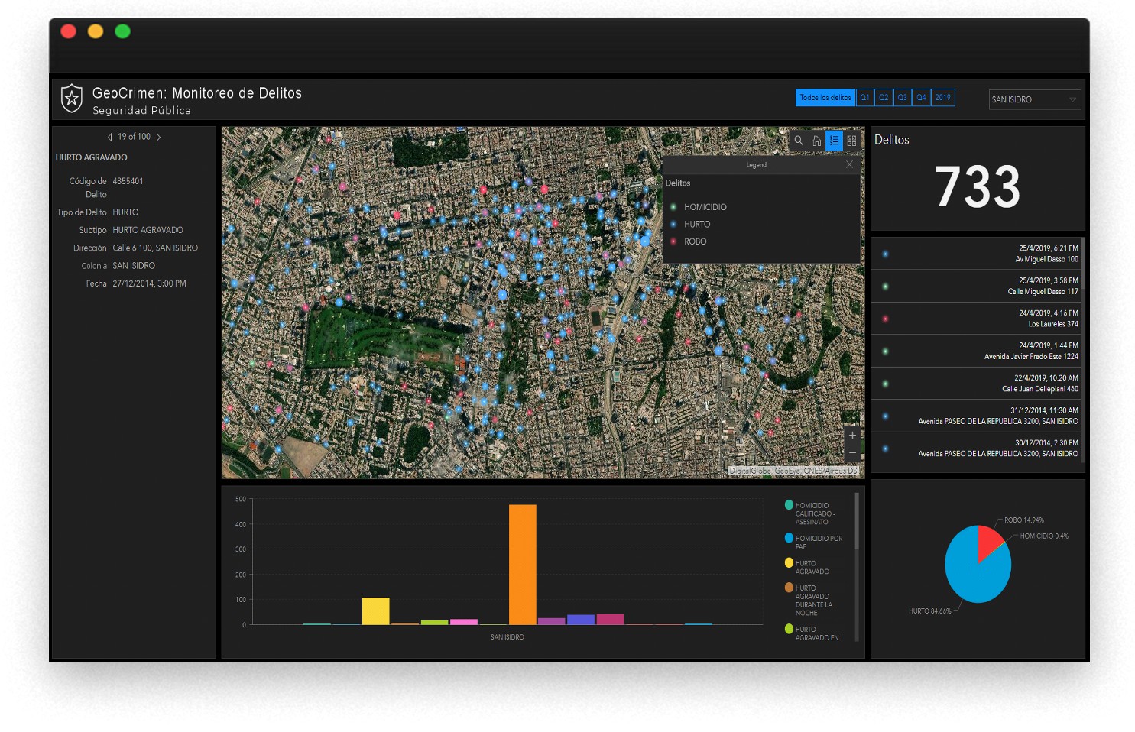Click the bar chart legend scrollbar
The image size is (1135, 732).
857,521
